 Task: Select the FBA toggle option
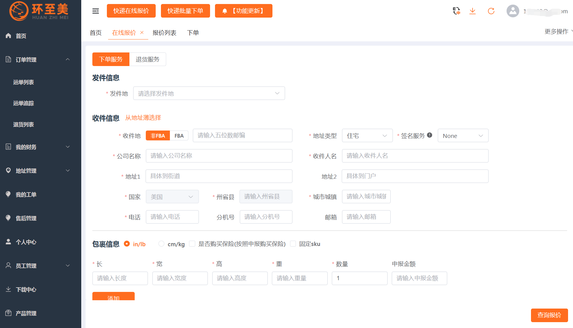point(179,136)
